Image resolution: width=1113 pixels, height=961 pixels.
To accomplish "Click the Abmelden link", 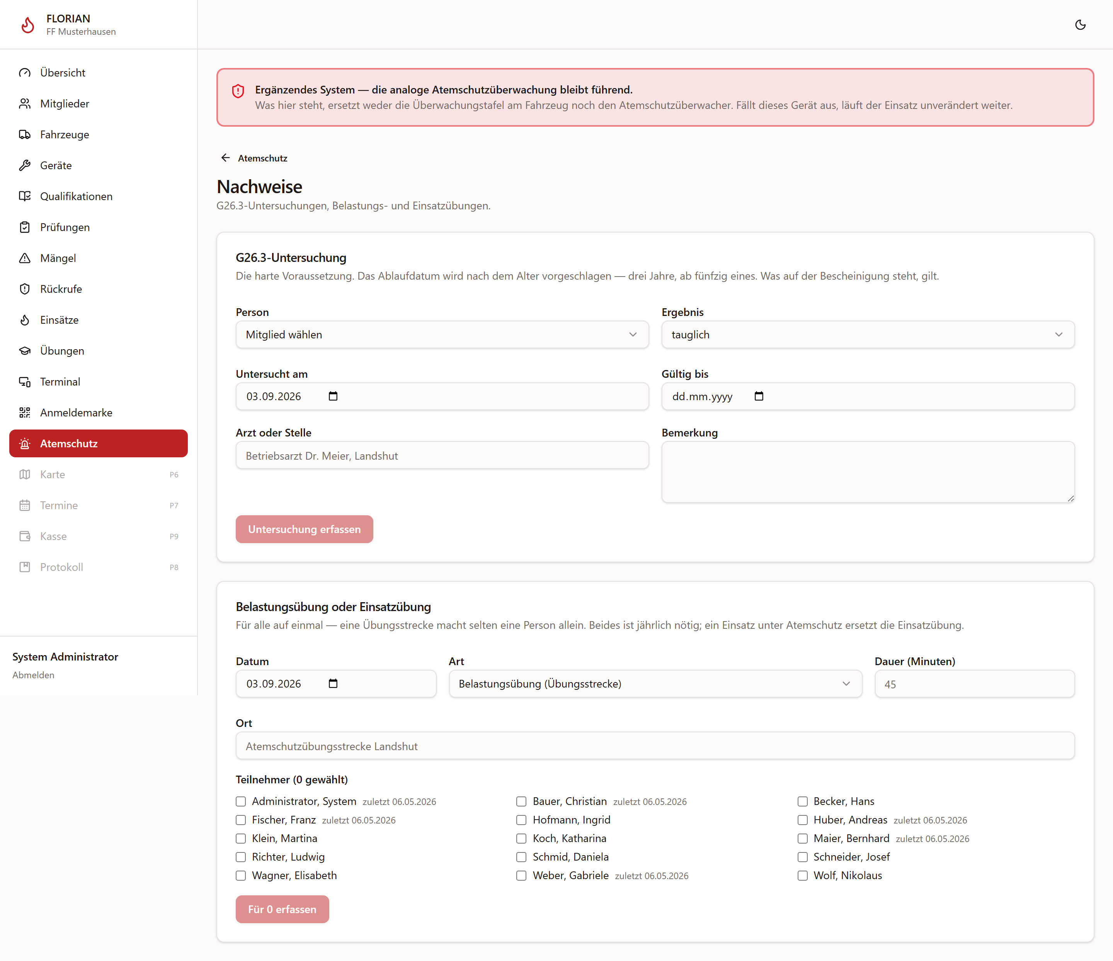I will [33, 675].
